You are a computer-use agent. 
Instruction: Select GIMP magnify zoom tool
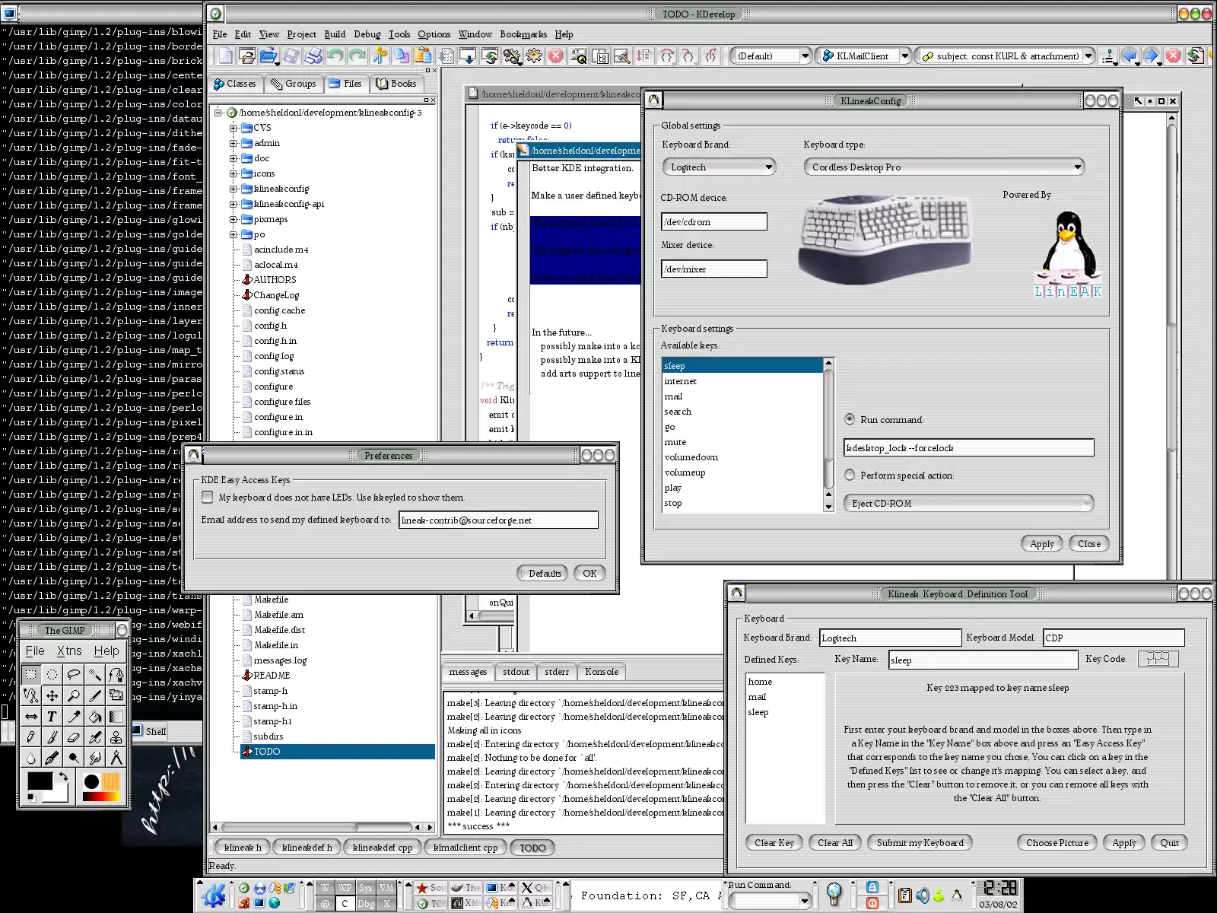coord(73,695)
